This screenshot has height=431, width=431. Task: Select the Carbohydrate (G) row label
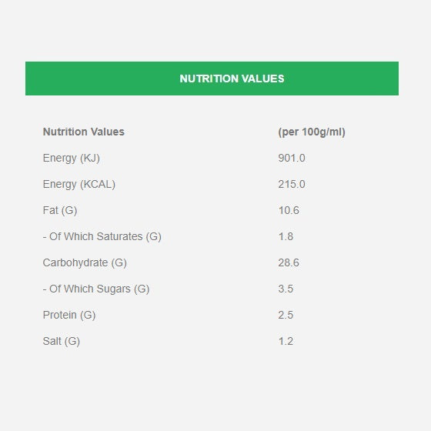click(x=85, y=262)
